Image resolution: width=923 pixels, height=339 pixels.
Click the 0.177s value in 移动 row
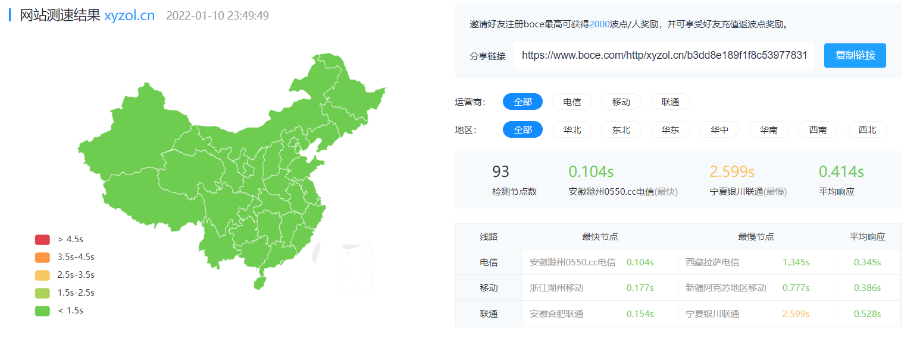point(640,287)
